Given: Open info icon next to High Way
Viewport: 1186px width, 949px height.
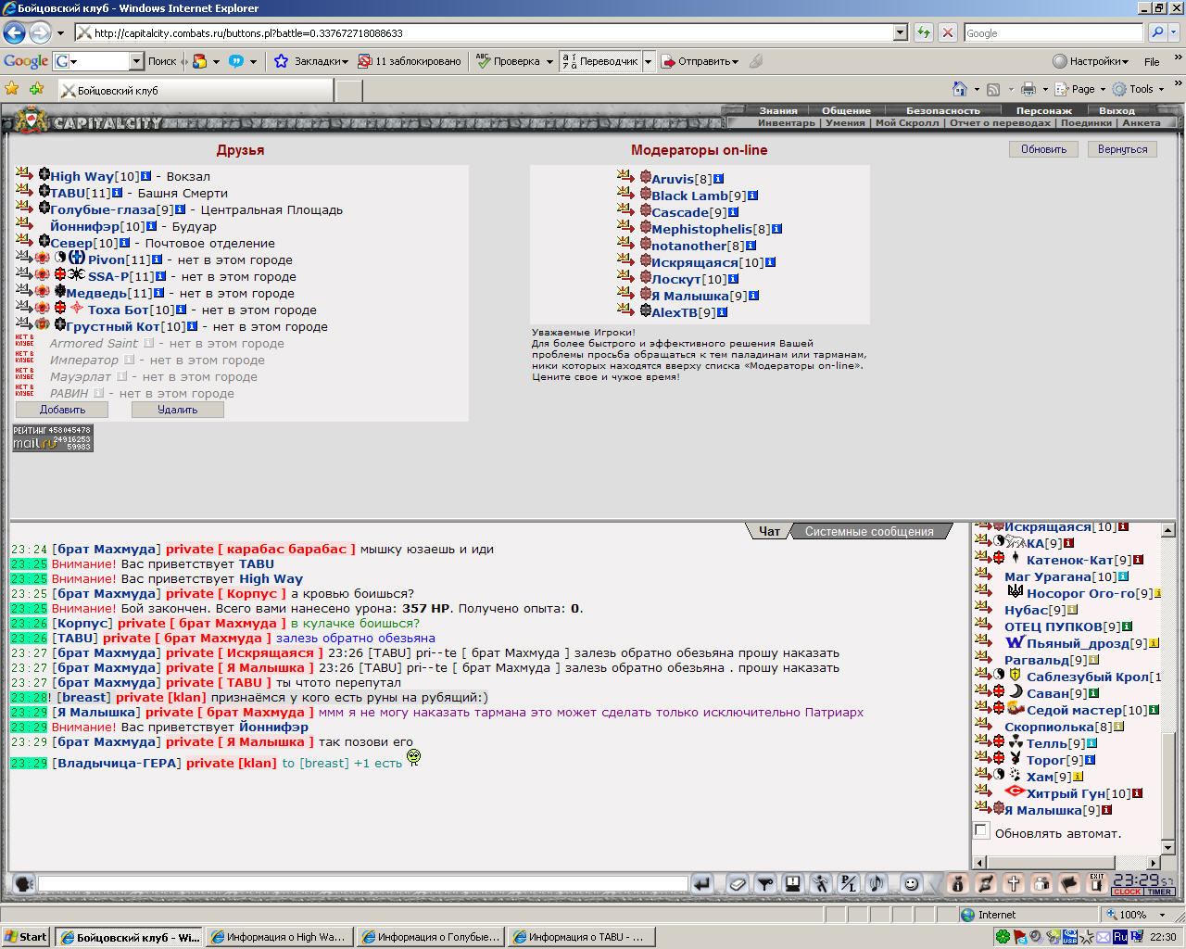Looking at the screenshot, I should pos(145,176).
